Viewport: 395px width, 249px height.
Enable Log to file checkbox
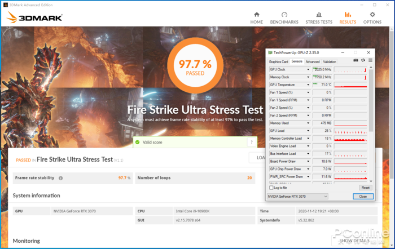tap(271, 188)
